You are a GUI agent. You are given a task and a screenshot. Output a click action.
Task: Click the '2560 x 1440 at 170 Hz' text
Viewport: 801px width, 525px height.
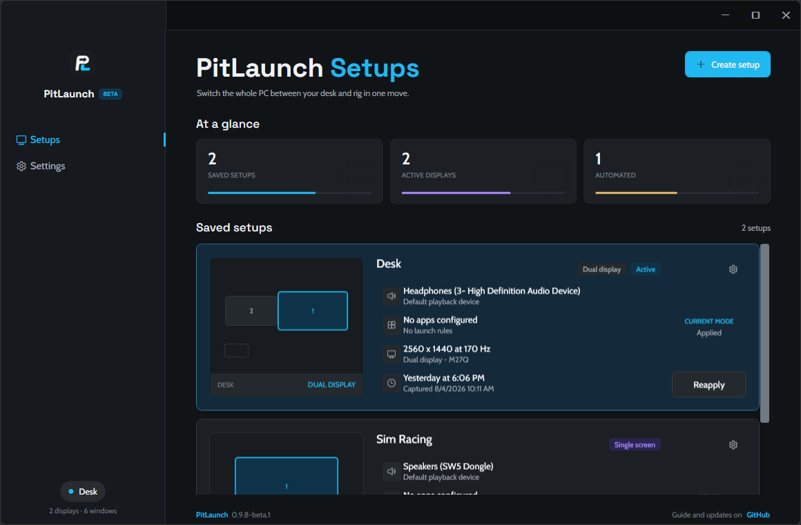tap(447, 349)
